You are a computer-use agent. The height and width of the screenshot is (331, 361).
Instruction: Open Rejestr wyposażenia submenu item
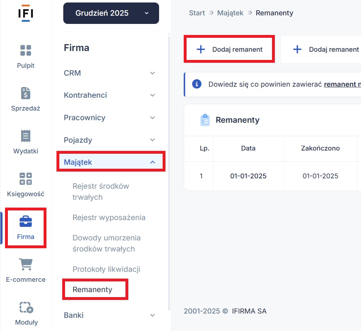109,218
